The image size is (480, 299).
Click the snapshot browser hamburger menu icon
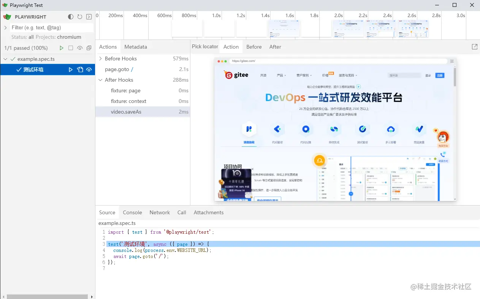click(x=452, y=61)
